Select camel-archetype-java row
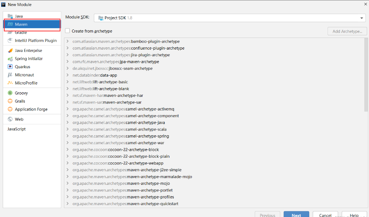The image size is (369, 217). tap(214, 122)
